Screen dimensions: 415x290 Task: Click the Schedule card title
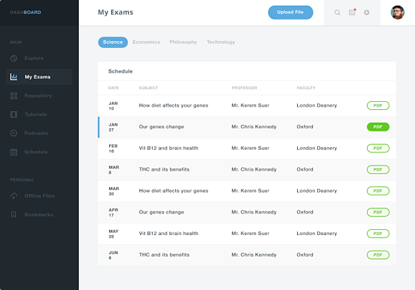(x=120, y=71)
